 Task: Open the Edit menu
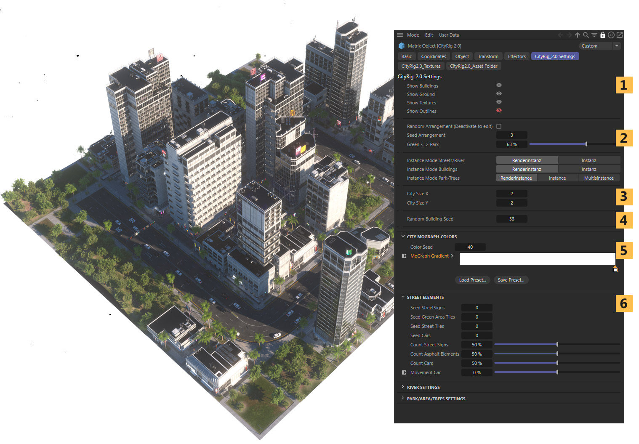pos(429,35)
